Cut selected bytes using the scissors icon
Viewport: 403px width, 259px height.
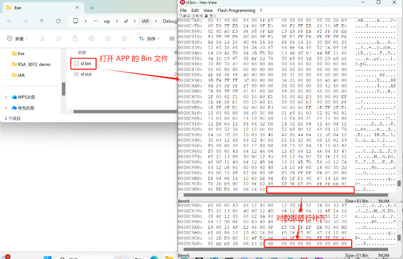click(193, 16)
